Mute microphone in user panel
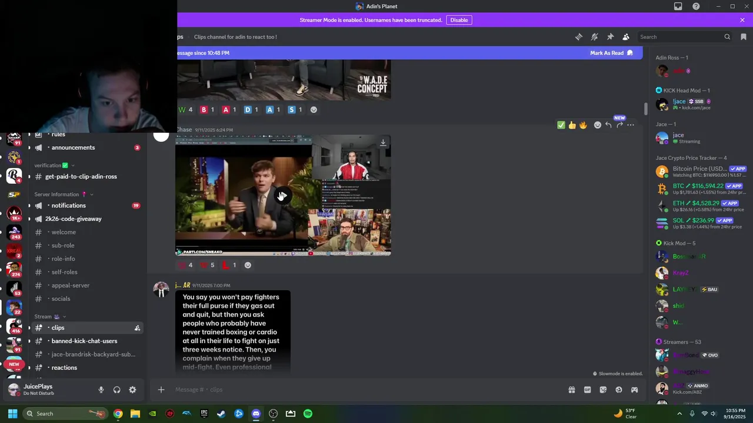This screenshot has width=753, height=423. (101, 390)
